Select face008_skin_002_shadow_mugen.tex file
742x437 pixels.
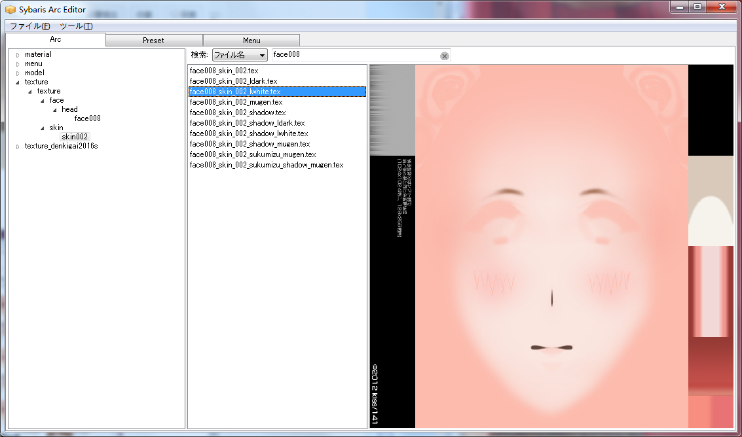pyautogui.click(x=250, y=144)
